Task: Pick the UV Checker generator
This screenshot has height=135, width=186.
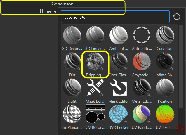Action: coord(119,117)
